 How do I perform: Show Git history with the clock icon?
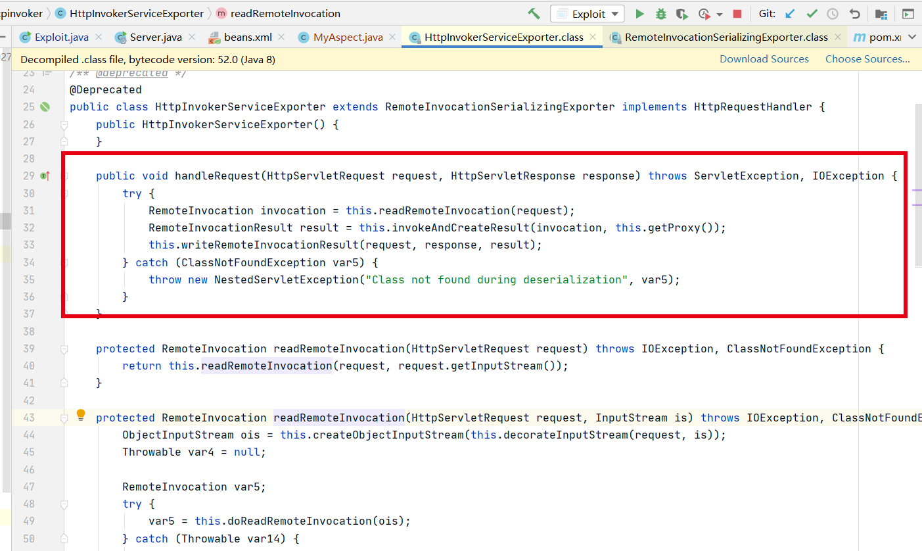[833, 13]
